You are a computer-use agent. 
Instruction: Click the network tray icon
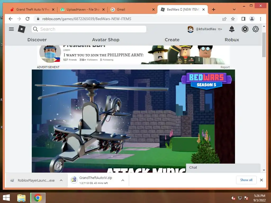pos(240,198)
